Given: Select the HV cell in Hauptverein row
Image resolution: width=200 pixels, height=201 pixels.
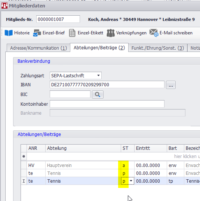Looking at the screenshot, I should [x=36, y=166].
